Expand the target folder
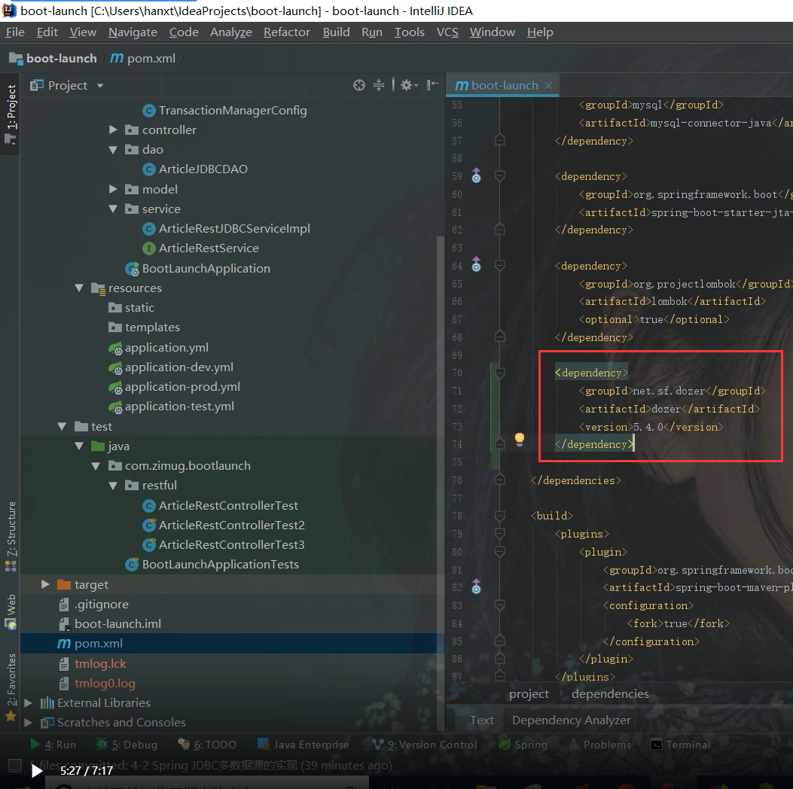 (x=45, y=584)
